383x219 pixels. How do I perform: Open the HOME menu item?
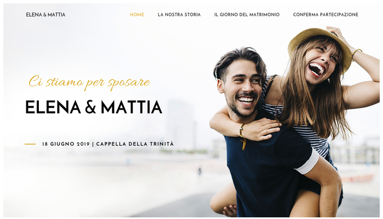point(137,15)
